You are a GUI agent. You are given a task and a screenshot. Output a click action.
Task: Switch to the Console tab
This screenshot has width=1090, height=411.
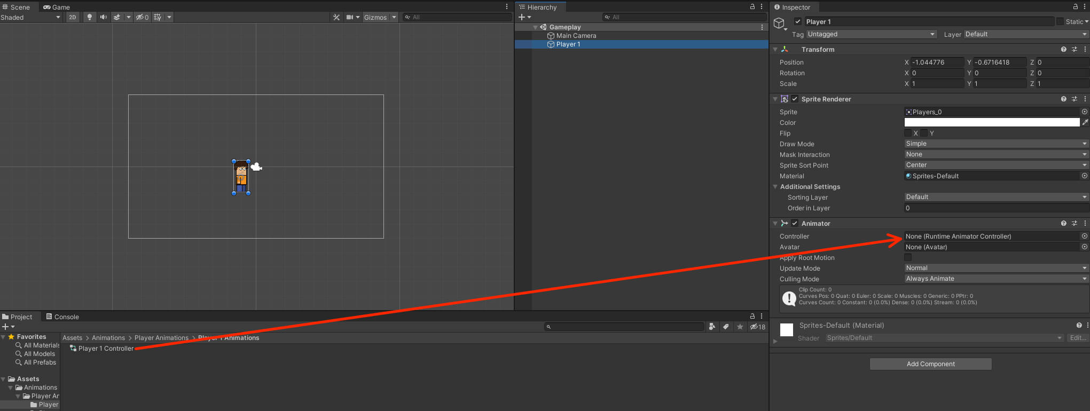(62, 317)
